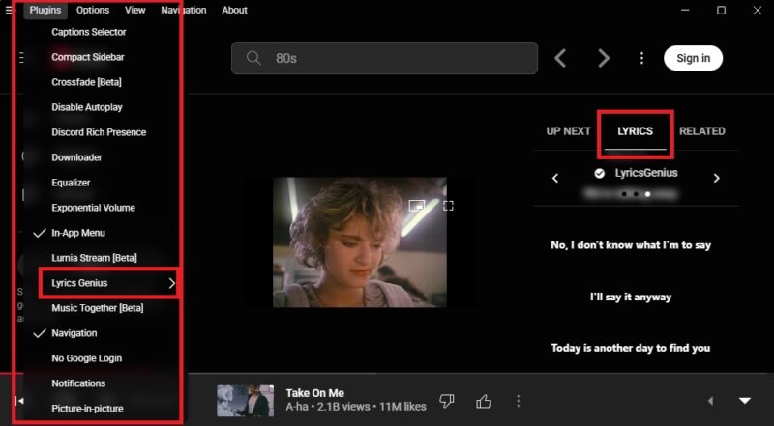This screenshot has width=774, height=426.
Task: Open song options three-dot menu in player bar
Action: point(518,401)
